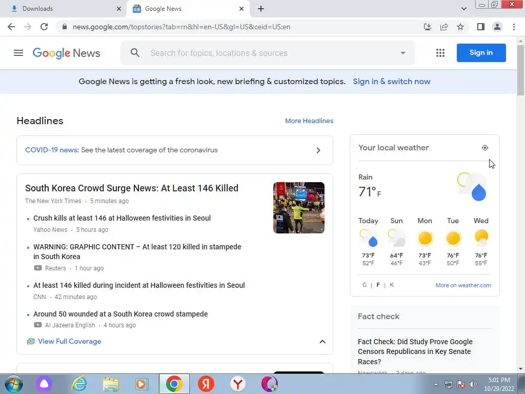Click Action Center flag tray icon
Image resolution: width=525 pixels, height=394 pixels.
pyautogui.click(x=461, y=384)
